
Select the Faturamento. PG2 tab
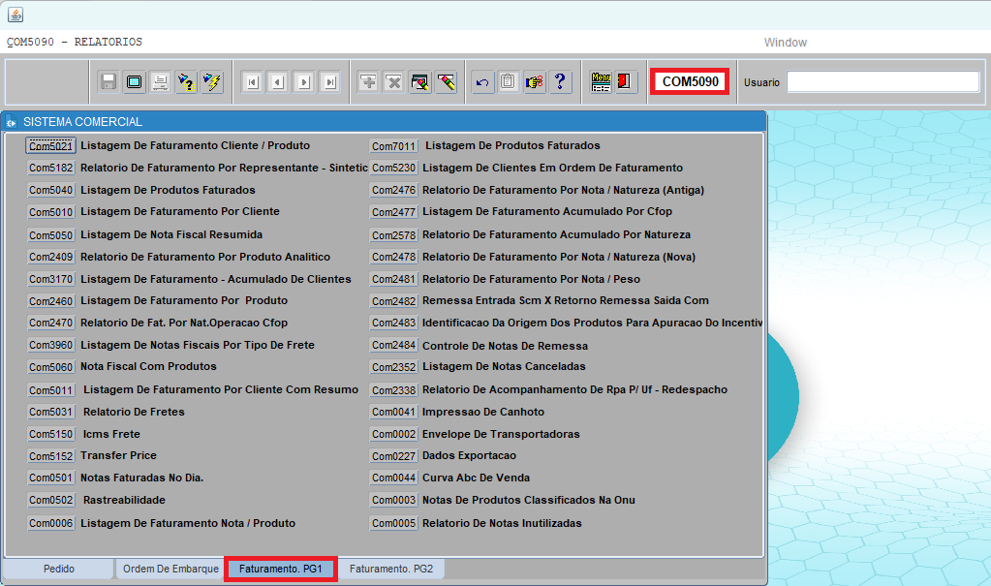(x=391, y=570)
